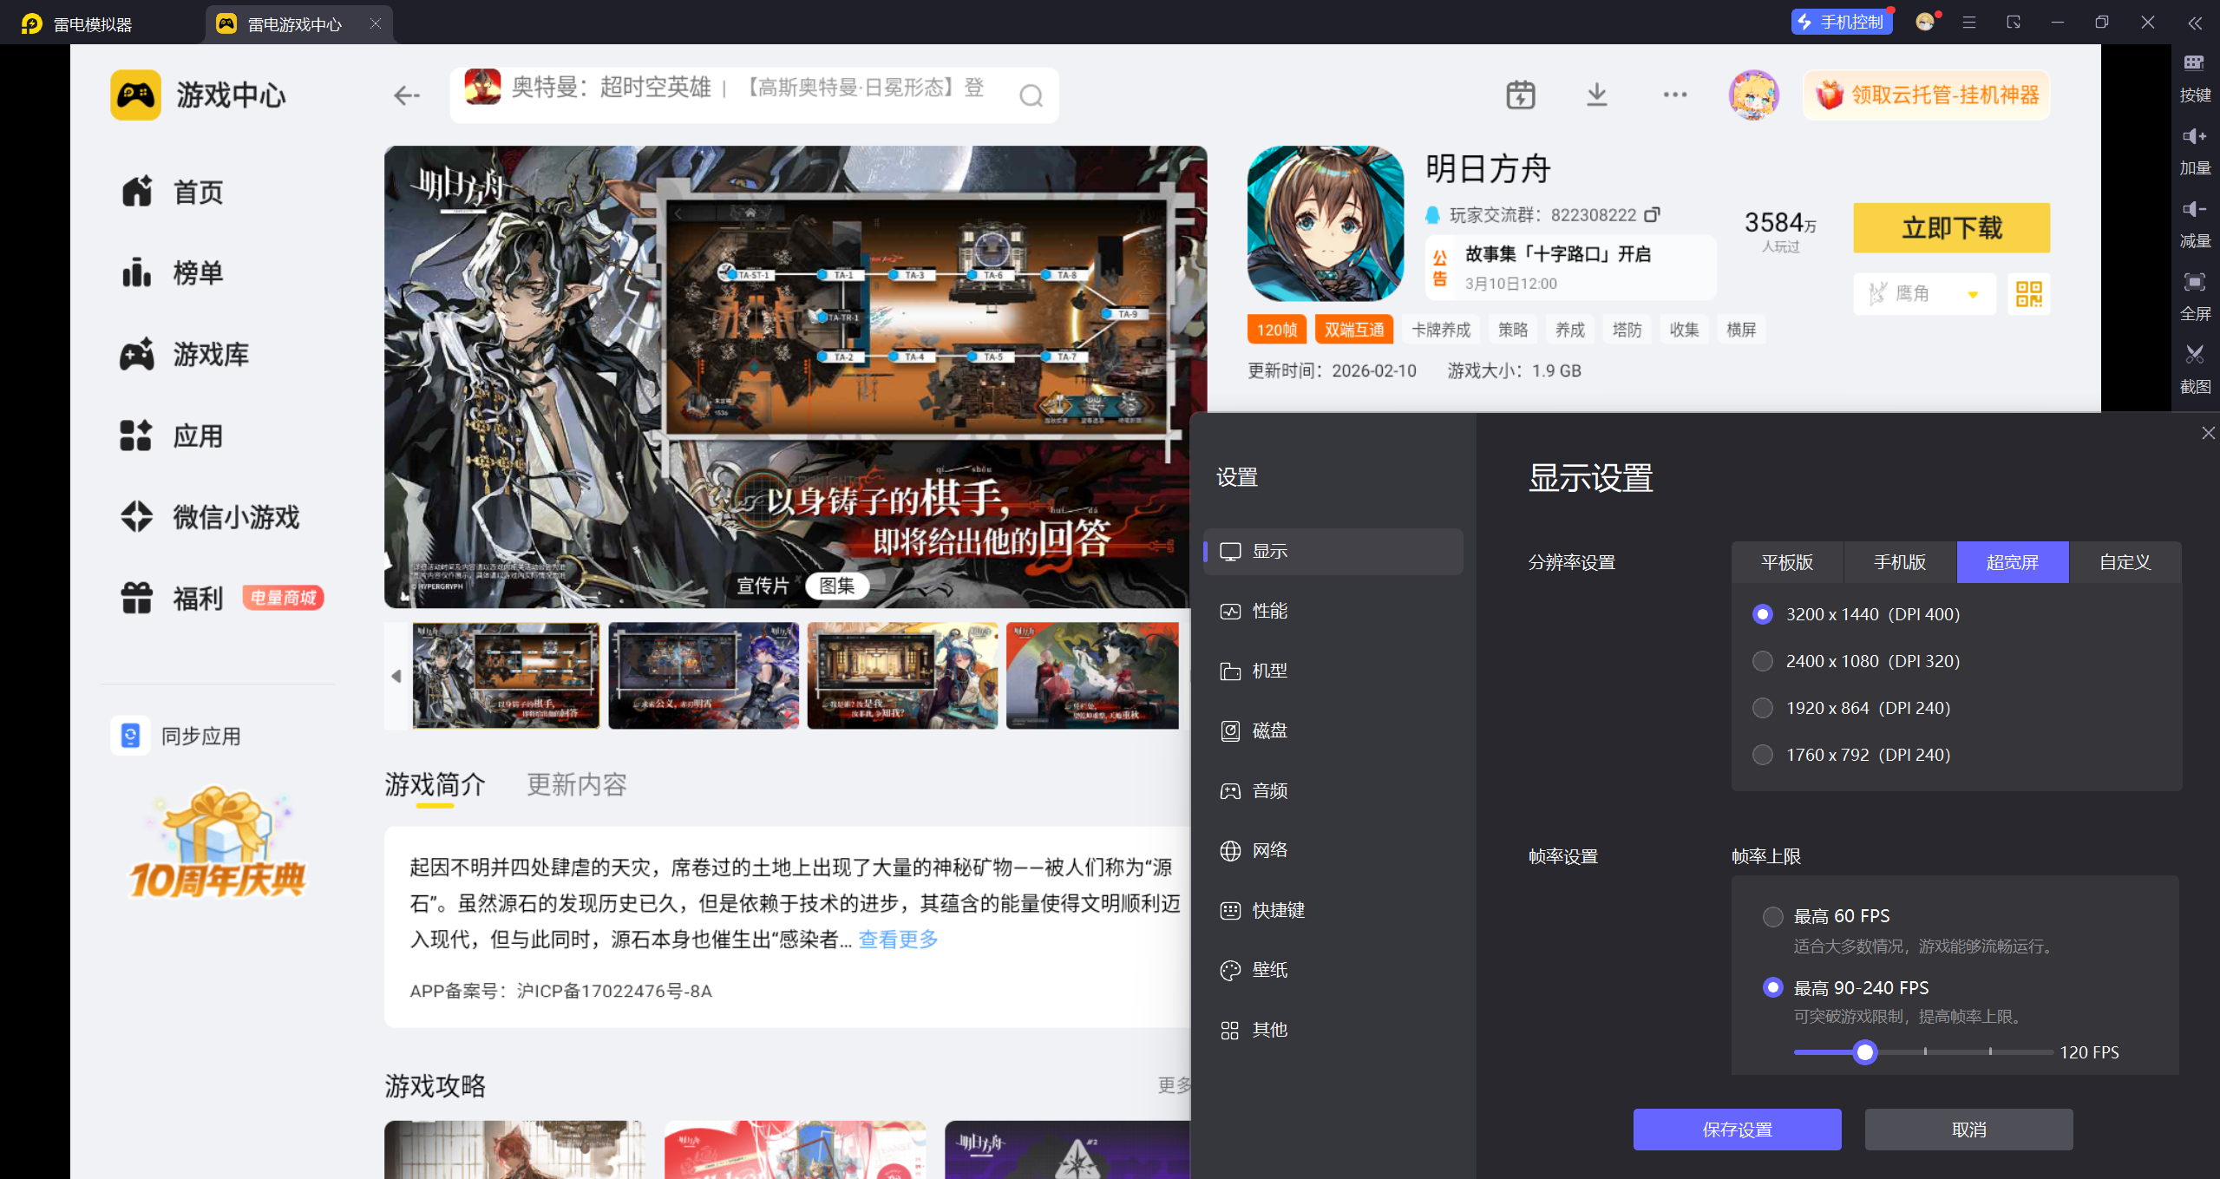The image size is (2220, 1179).
Task: Click the FPS limit slider handle
Action: tap(1864, 1052)
